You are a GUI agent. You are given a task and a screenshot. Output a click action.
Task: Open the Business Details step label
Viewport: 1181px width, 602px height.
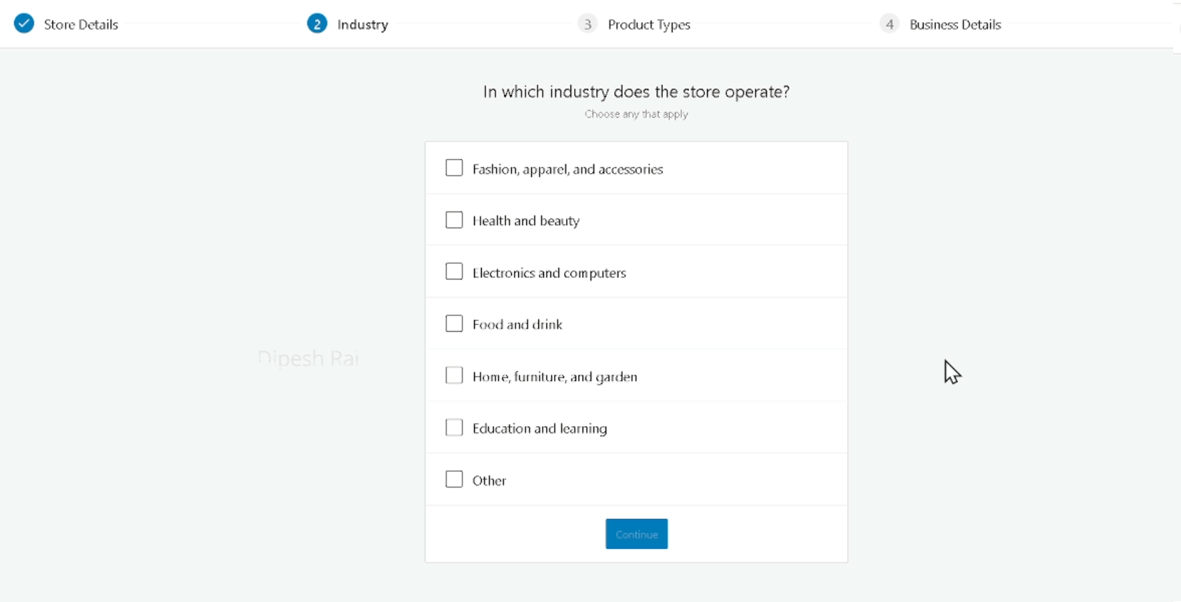click(x=954, y=24)
